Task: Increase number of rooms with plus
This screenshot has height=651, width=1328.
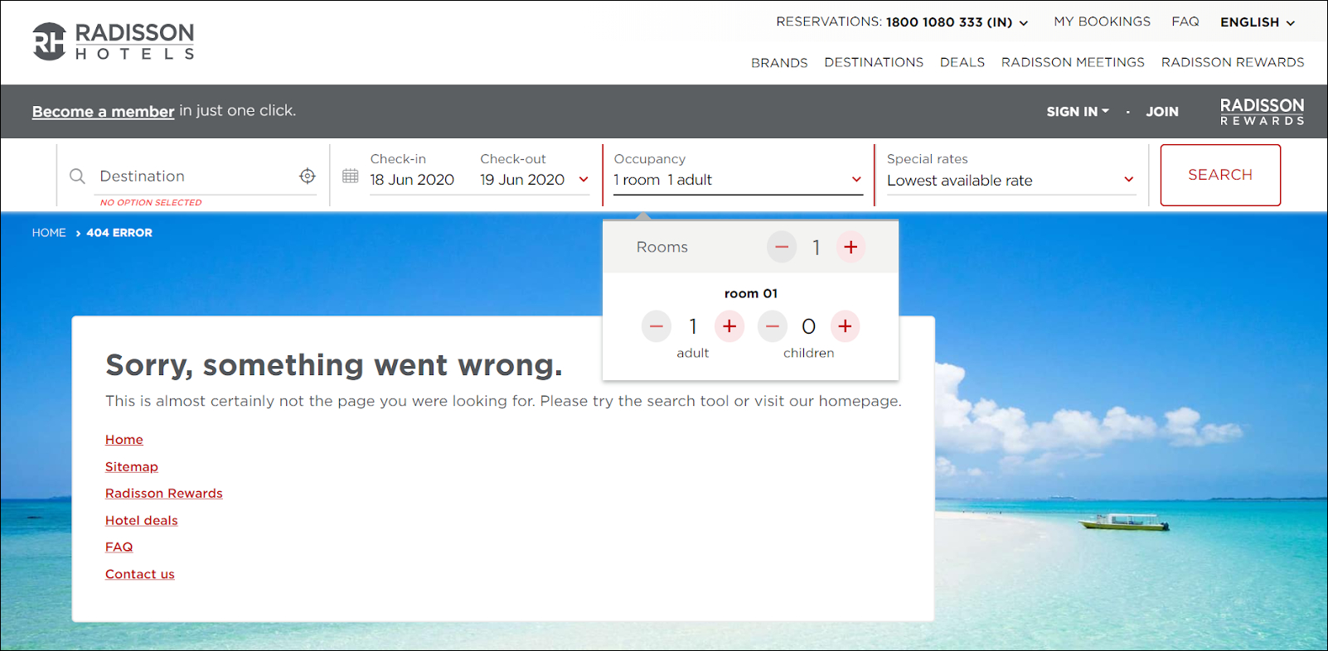Action: pyautogui.click(x=851, y=247)
